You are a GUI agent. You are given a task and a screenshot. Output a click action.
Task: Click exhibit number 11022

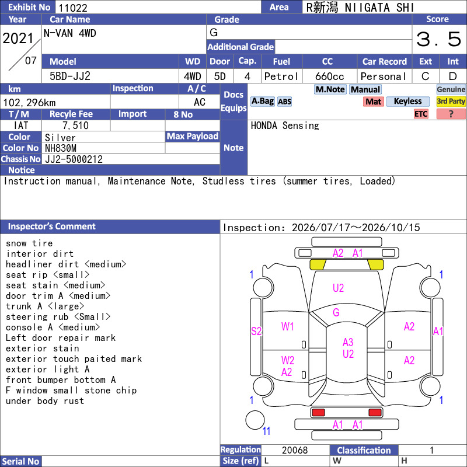pos(73,8)
